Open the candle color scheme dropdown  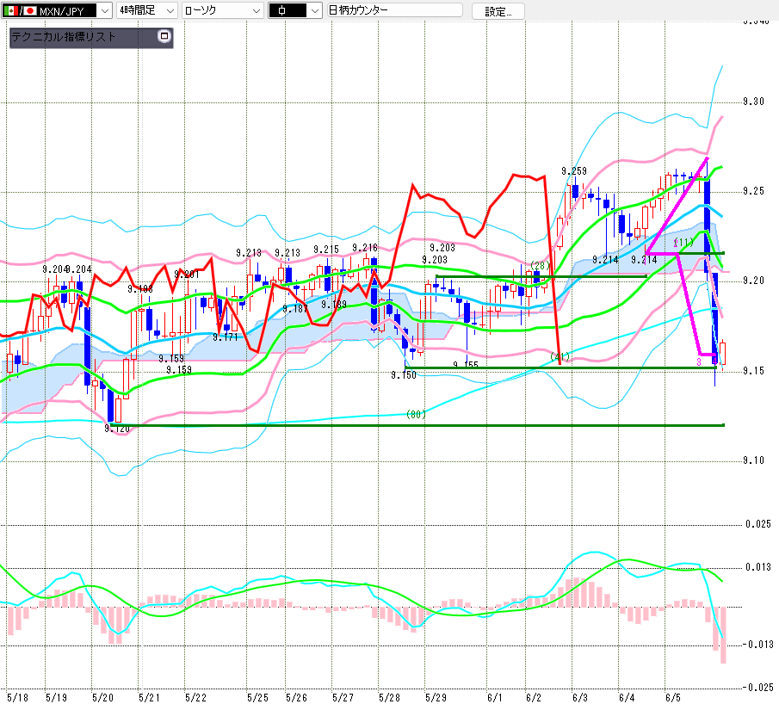click(295, 10)
